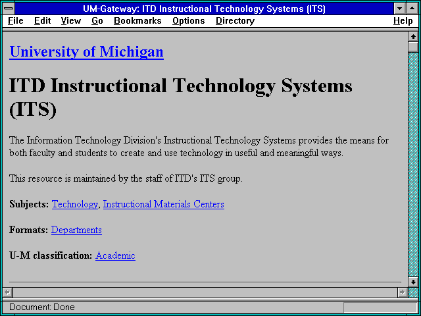Click the vertical scrollbar thumb
Image resolution: width=421 pixels, height=316 pixels.
[413, 47]
